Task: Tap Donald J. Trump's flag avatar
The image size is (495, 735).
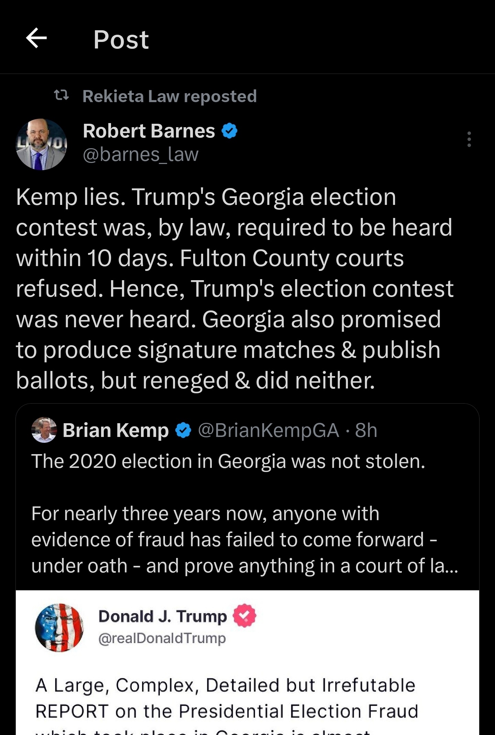Action: (x=59, y=628)
